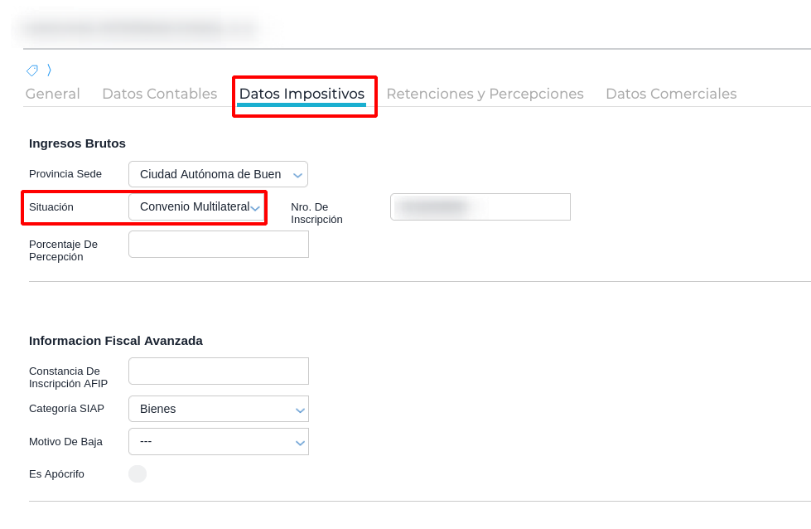Click the tag icon above the tabs
This screenshot has height=529, width=811.
pos(32,70)
